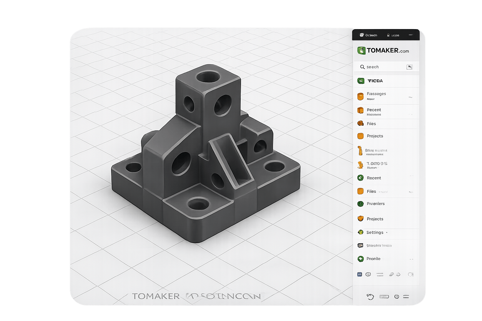The image size is (482, 321).
Task: Click the circular refresh icon in bottom bar
Action: pos(370,297)
